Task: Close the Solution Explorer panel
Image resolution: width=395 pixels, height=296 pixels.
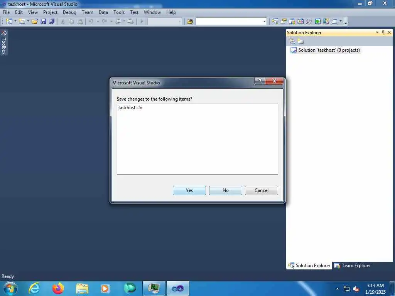Action: click(389, 32)
